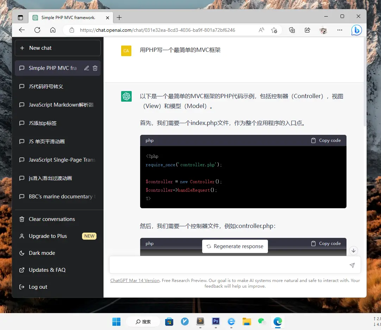The height and width of the screenshot is (330, 381).
Task: Open Internet Explorer icon in taskbar
Action: (231, 322)
